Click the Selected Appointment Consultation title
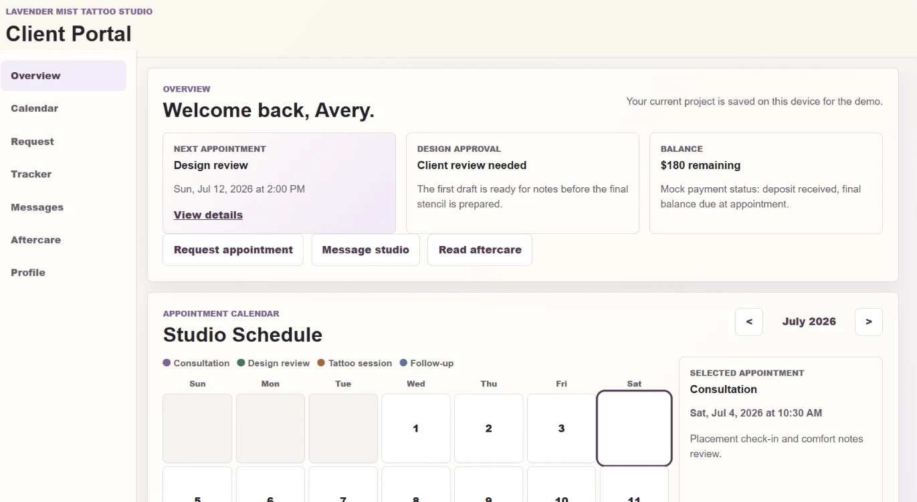The height and width of the screenshot is (502, 917). 724,389
